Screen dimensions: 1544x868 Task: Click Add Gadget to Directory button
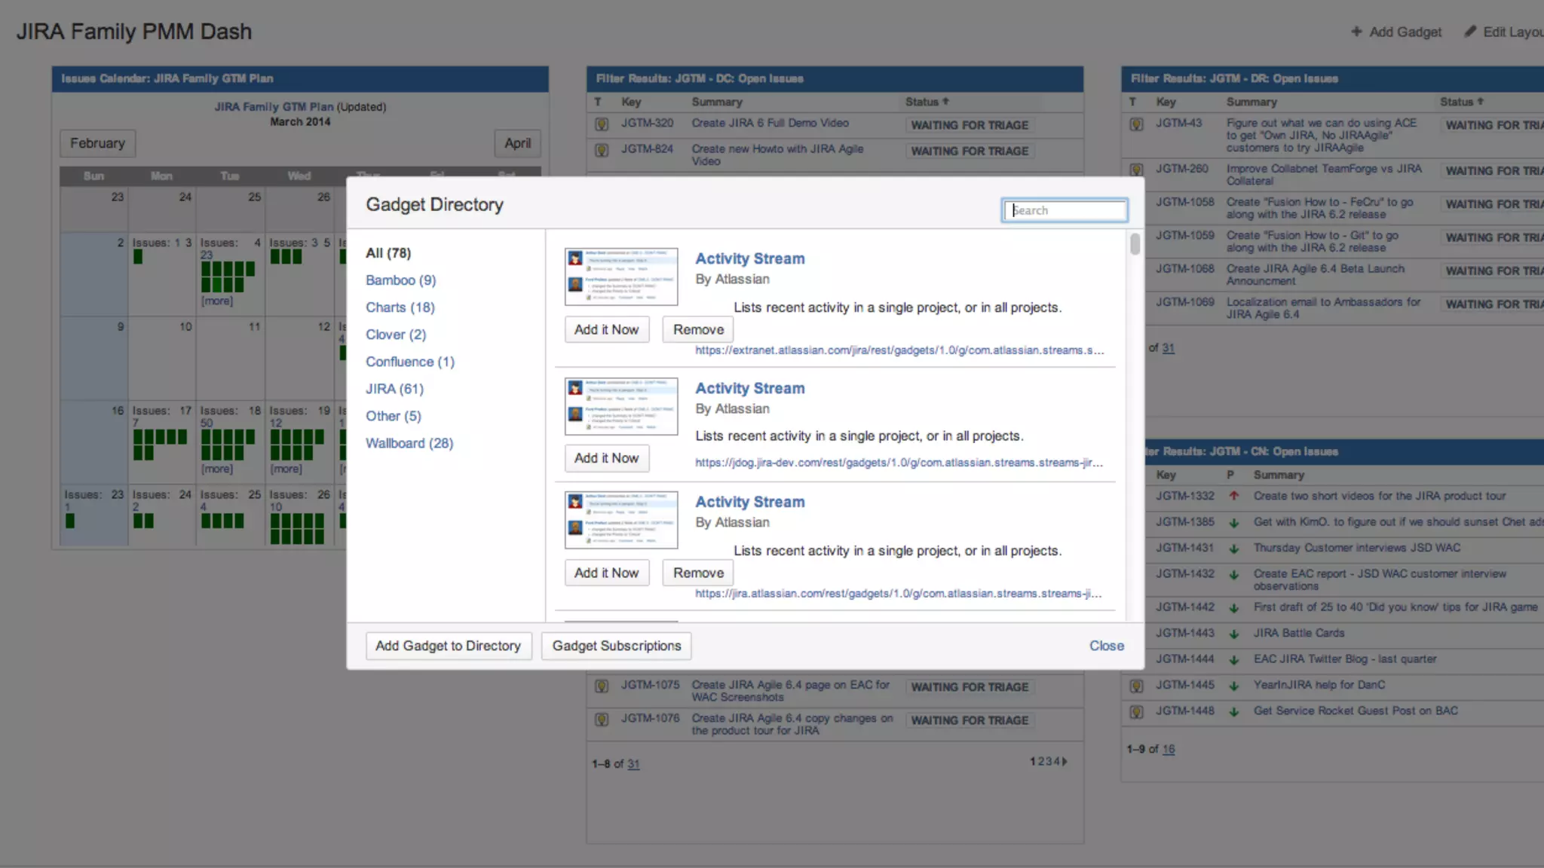point(448,646)
